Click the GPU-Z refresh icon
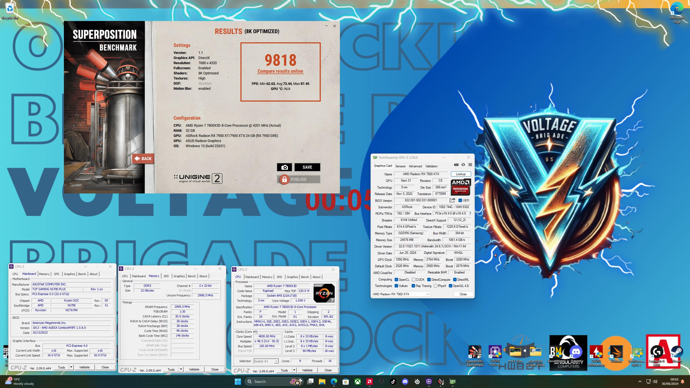The width and height of the screenshot is (690, 388). pos(463,165)
